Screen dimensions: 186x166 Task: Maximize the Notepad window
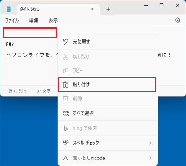coord(162,5)
